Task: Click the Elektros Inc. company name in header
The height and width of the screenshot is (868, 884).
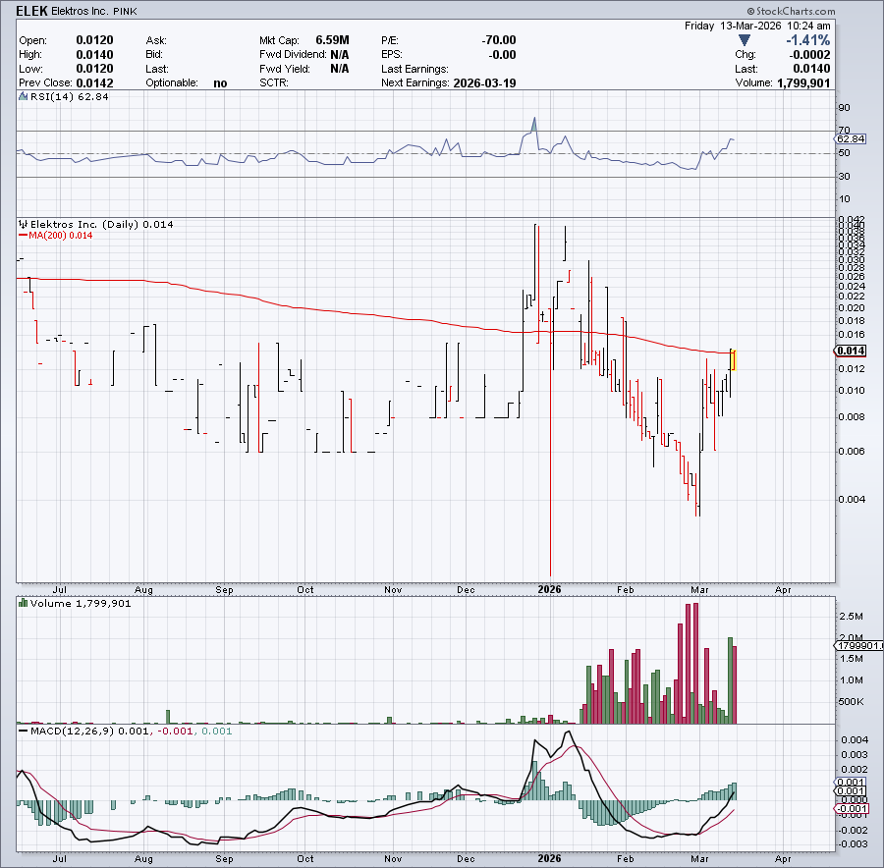Action: coord(79,11)
